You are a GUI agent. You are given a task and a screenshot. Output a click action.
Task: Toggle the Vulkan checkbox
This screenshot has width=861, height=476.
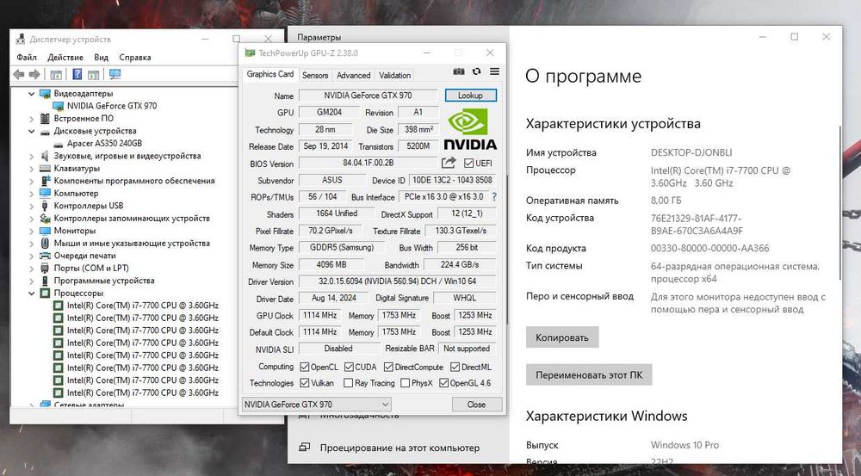click(305, 383)
